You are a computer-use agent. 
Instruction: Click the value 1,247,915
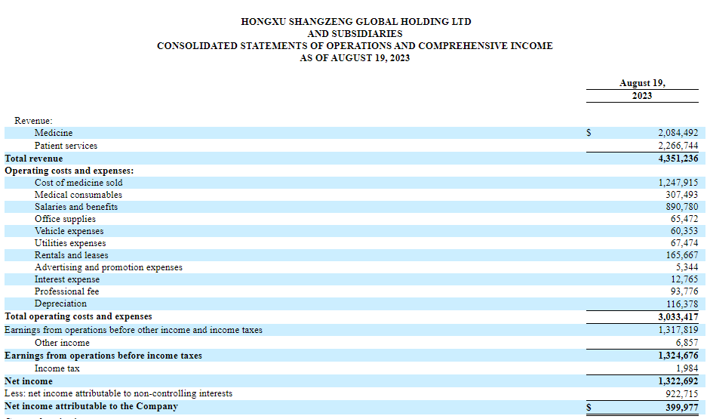click(x=678, y=183)
